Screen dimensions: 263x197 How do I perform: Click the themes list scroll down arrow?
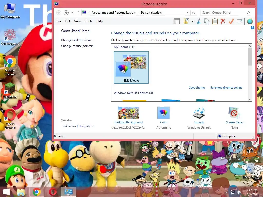(x=250, y=99)
